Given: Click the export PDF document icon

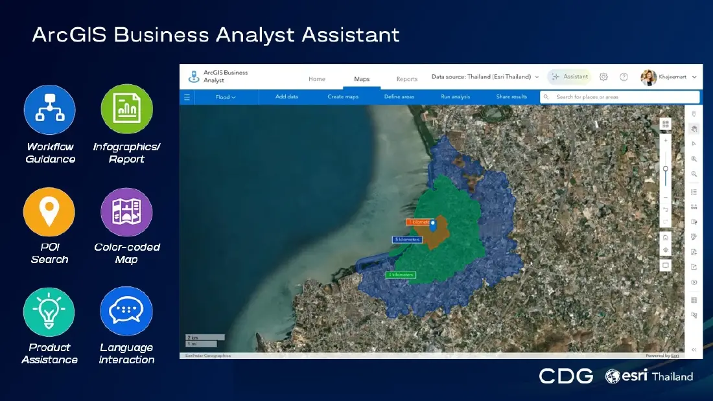Looking at the screenshot, I should [694, 252].
